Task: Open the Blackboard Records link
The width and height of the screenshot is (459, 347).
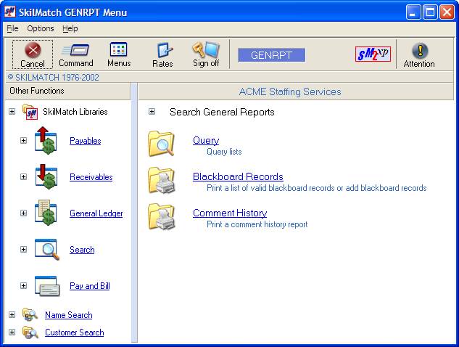Action: 238,176
